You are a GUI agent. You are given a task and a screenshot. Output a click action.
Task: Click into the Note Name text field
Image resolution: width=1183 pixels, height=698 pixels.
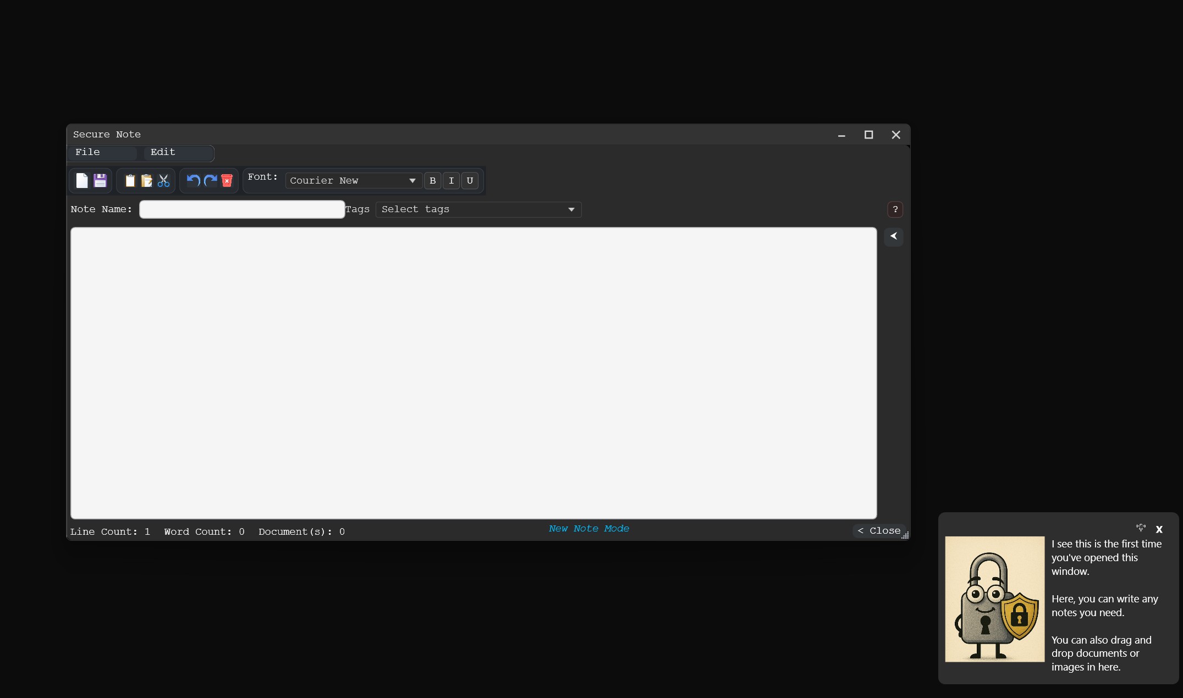(x=242, y=209)
